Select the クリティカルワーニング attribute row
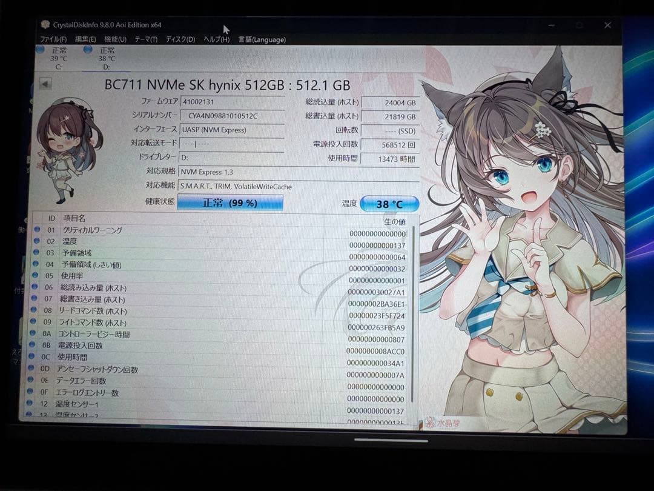This screenshot has height=491, width=654. 222,231
